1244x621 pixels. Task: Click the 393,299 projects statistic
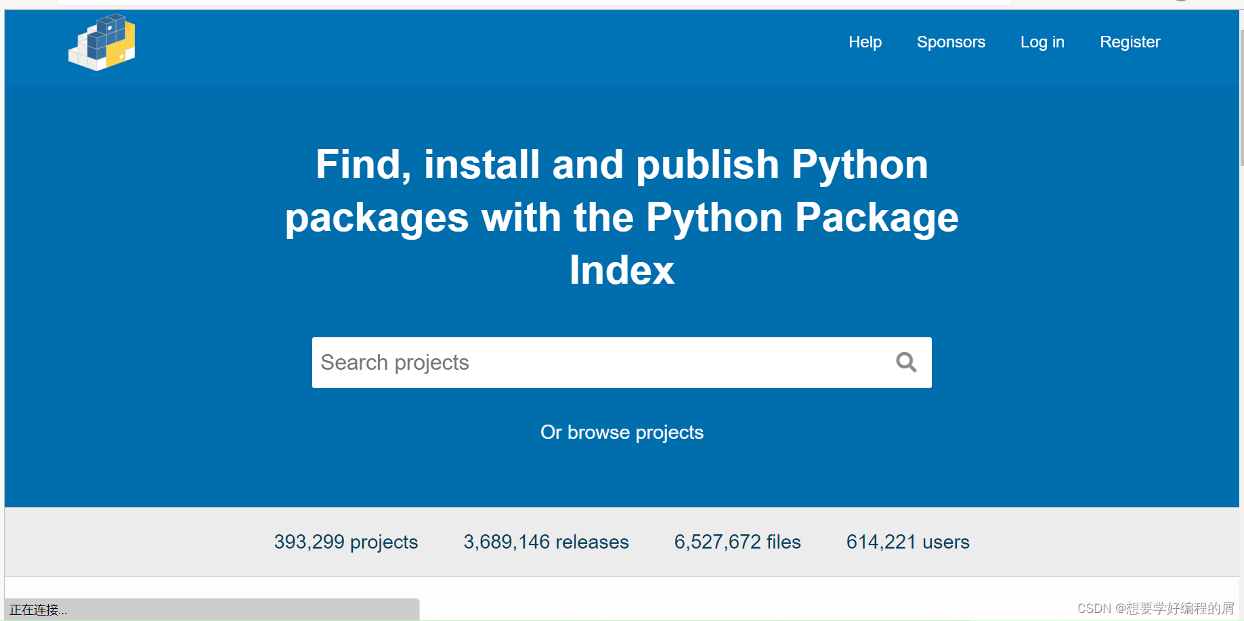pyautogui.click(x=346, y=542)
